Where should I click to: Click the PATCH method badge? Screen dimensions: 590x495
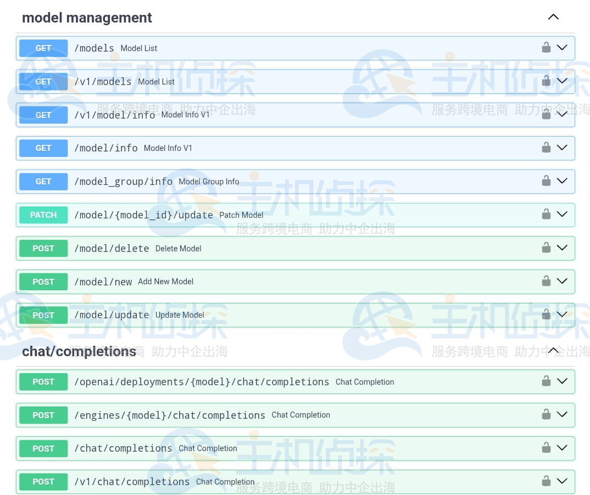(43, 215)
